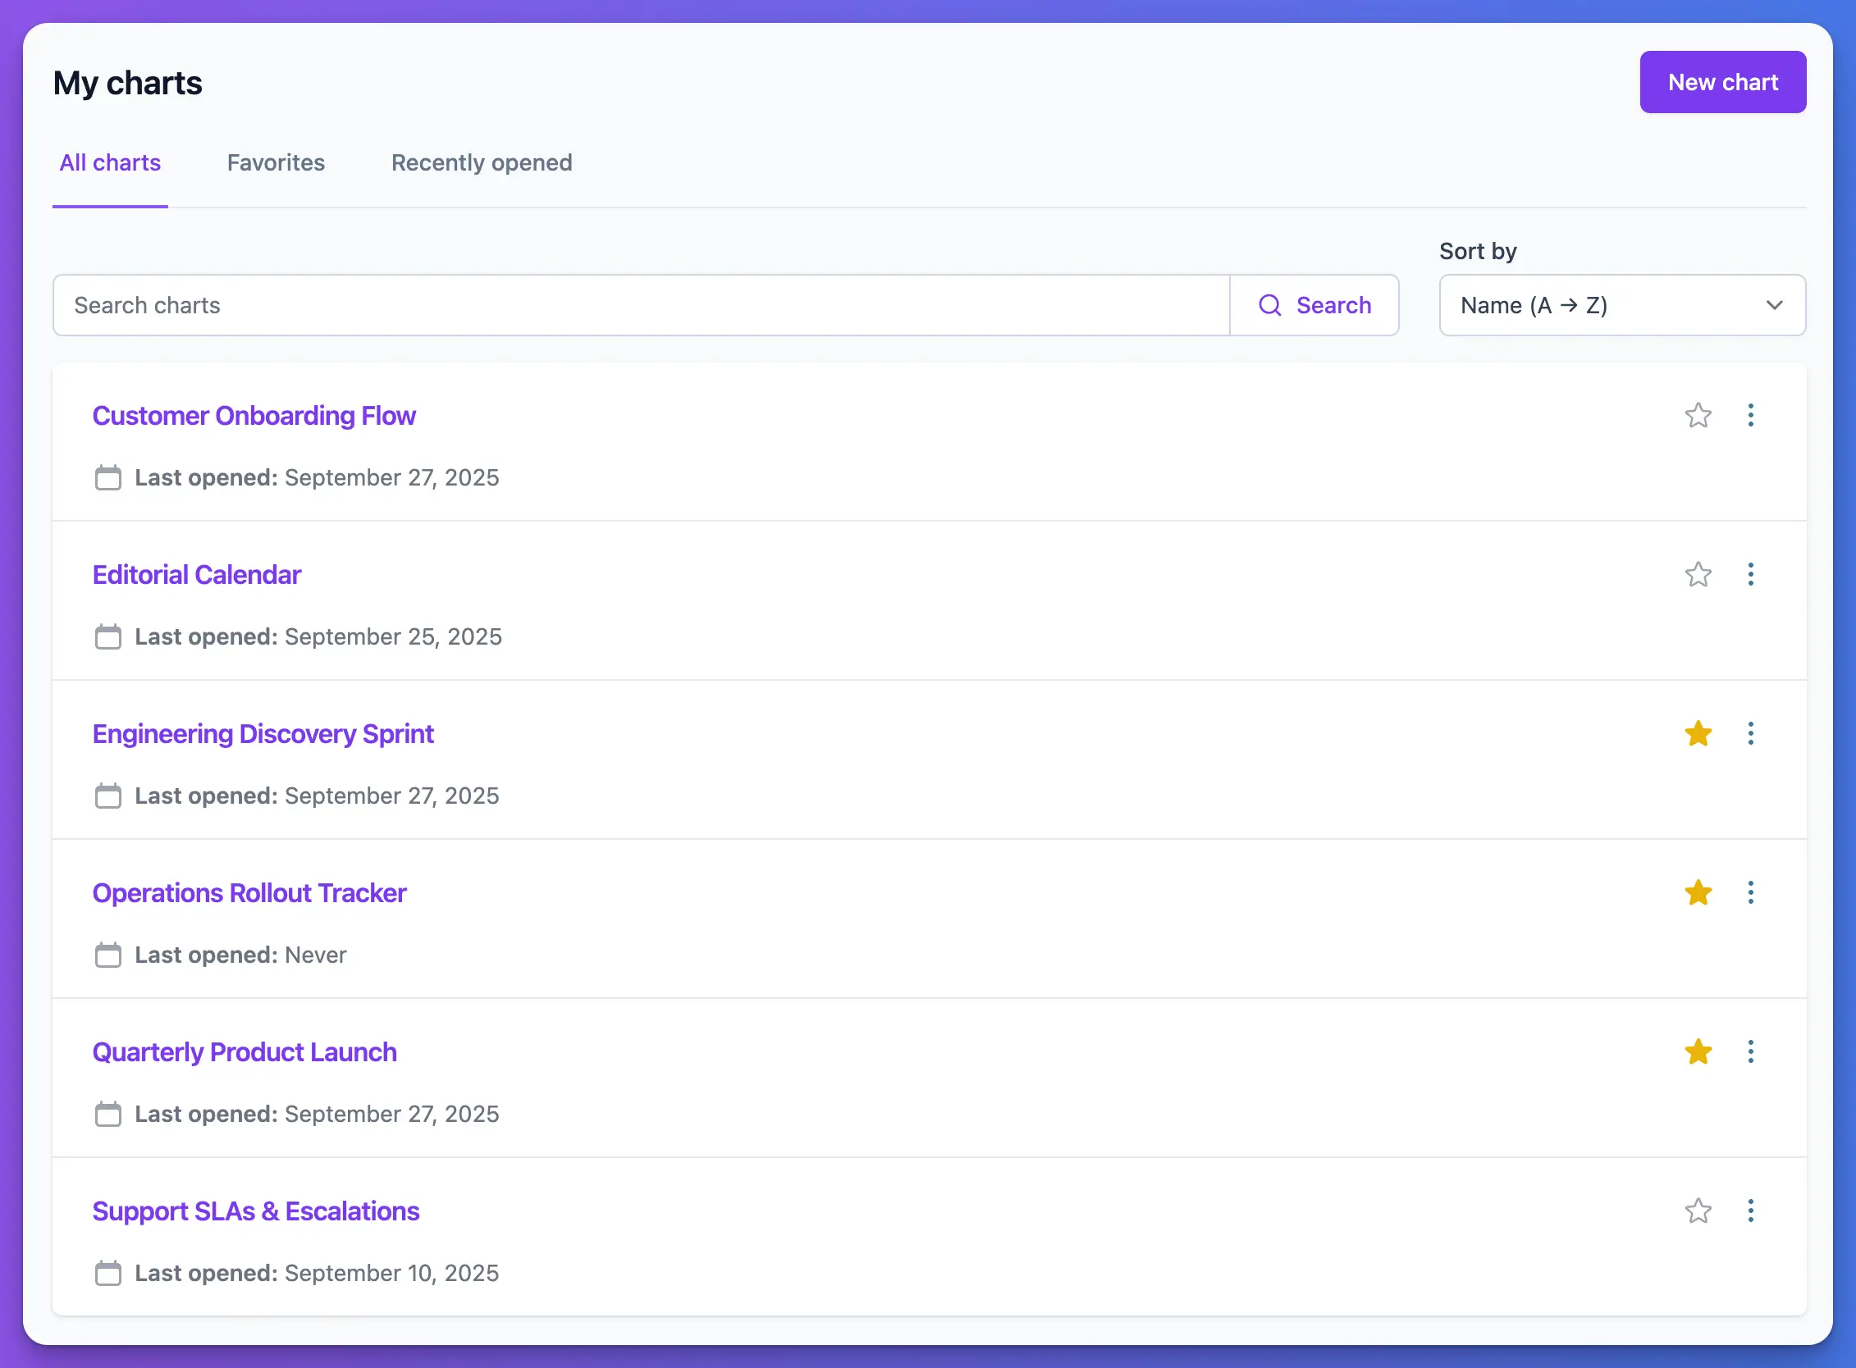The width and height of the screenshot is (1856, 1368).
Task: Click the 'September 10, 2025' last opened date
Action: [x=391, y=1272]
